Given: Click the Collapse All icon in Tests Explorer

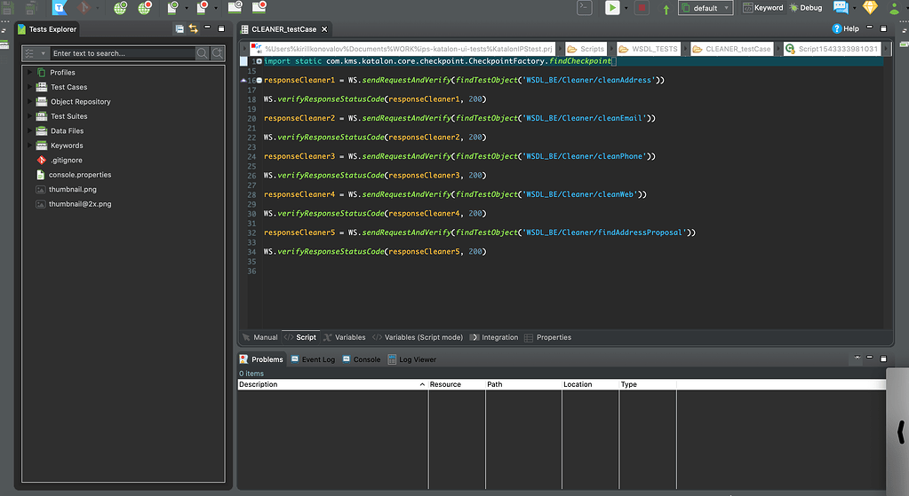Looking at the screenshot, I should 179,29.
